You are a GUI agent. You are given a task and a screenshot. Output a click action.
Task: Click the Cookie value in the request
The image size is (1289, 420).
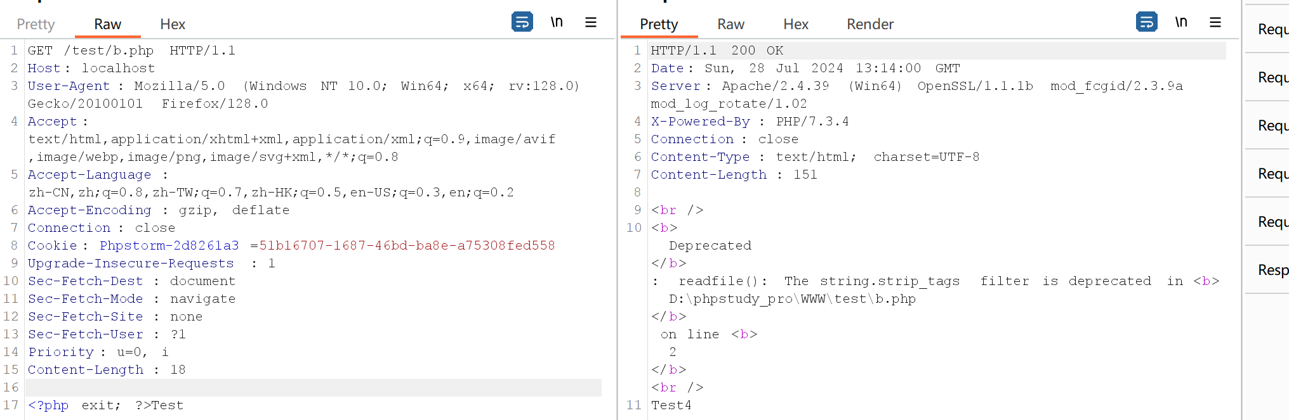[x=406, y=246]
